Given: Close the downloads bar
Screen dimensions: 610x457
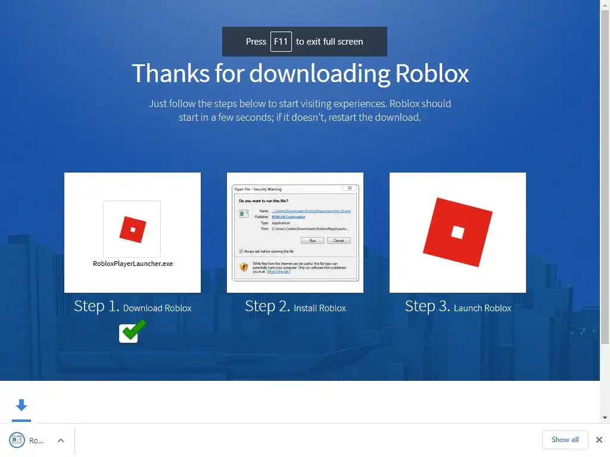Looking at the screenshot, I should pyautogui.click(x=599, y=440).
